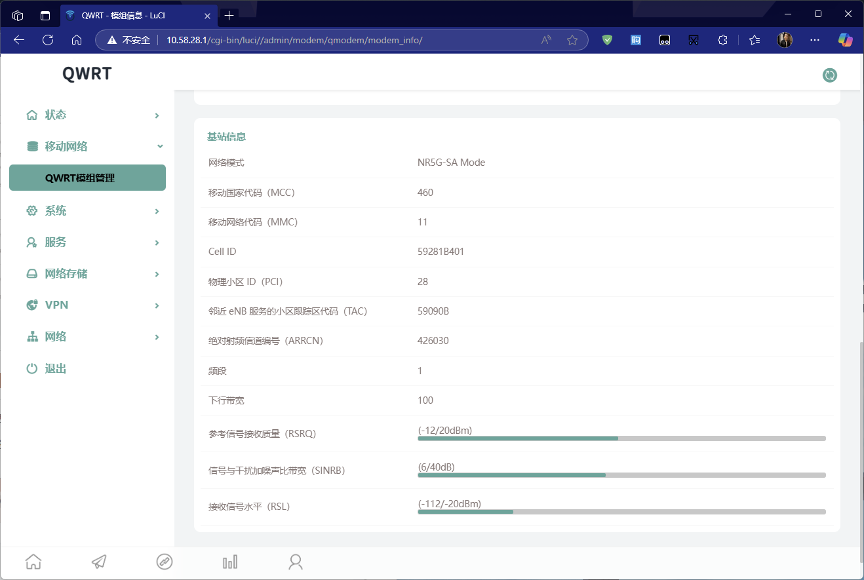Click the MCC value 460

tap(425, 192)
